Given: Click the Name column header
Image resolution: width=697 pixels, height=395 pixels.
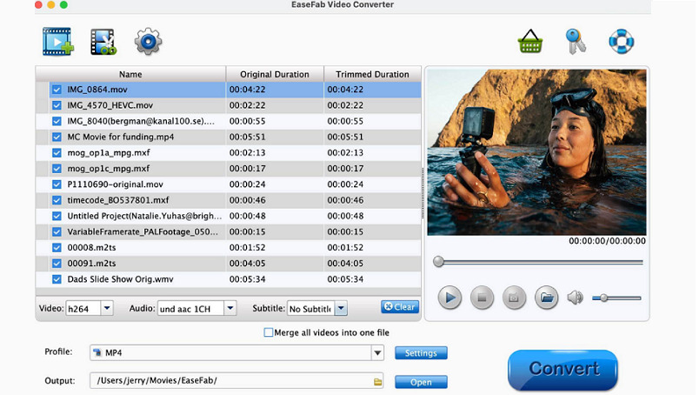Looking at the screenshot, I should click(131, 74).
